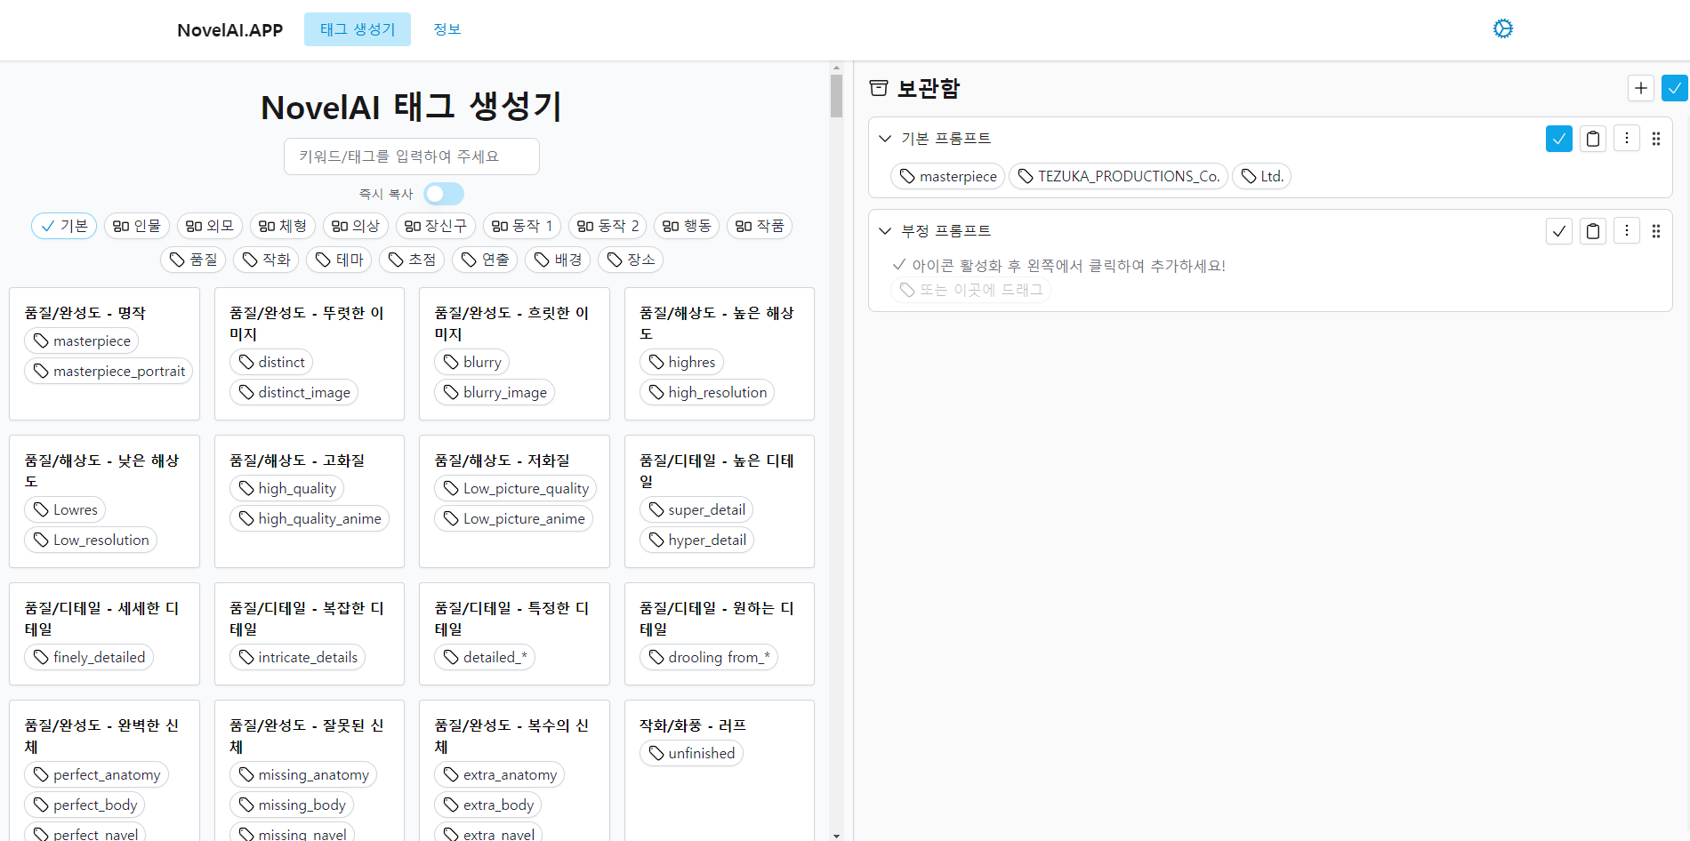
Task: Add the Low_picture_quality tag
Action: click(x=516, y=488)
